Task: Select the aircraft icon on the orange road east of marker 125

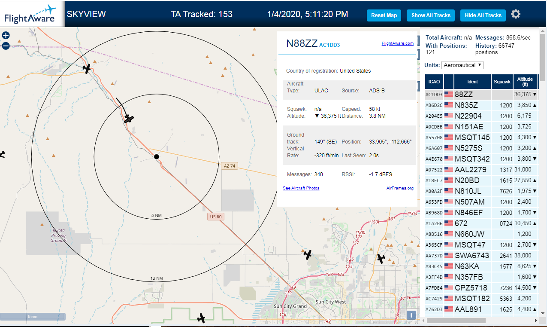Action: pos(381,258)
